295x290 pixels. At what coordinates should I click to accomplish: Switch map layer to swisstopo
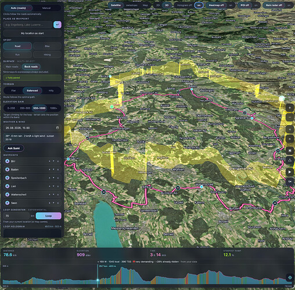tap(132, 5)
